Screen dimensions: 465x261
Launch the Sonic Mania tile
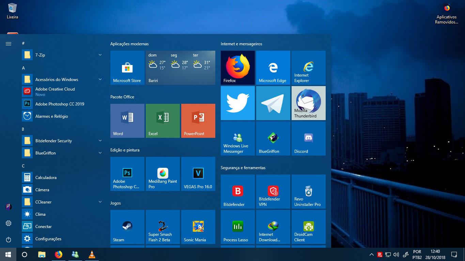coord(198,227)
